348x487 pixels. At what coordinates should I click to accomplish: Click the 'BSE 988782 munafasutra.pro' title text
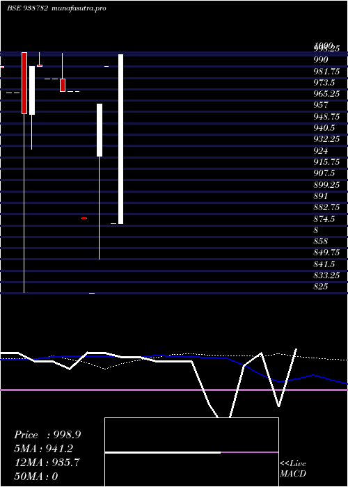point(56,8)
